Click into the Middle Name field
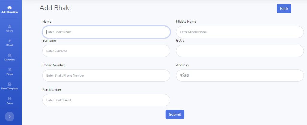Image resolution: width=307 pixels, height=125 pixels. pyautogui.click(x=240, y=32)
